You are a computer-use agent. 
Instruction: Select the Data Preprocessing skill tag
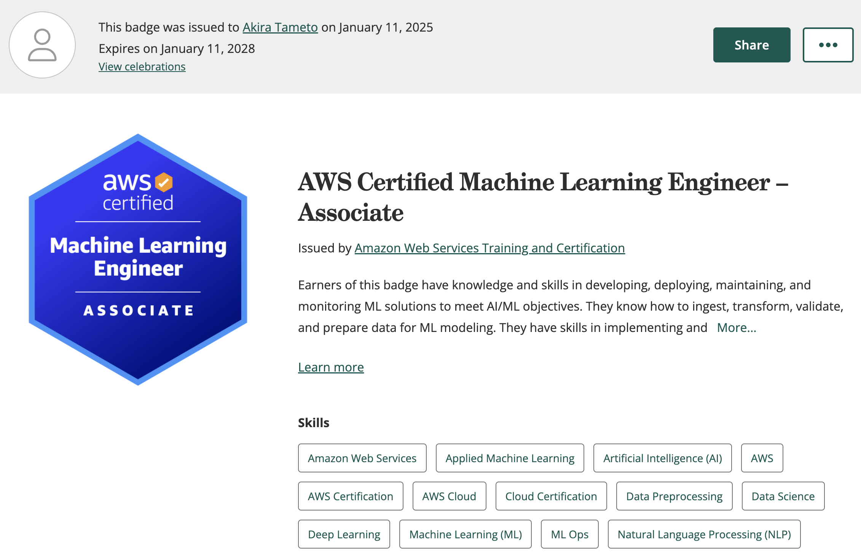pos(674,496)
